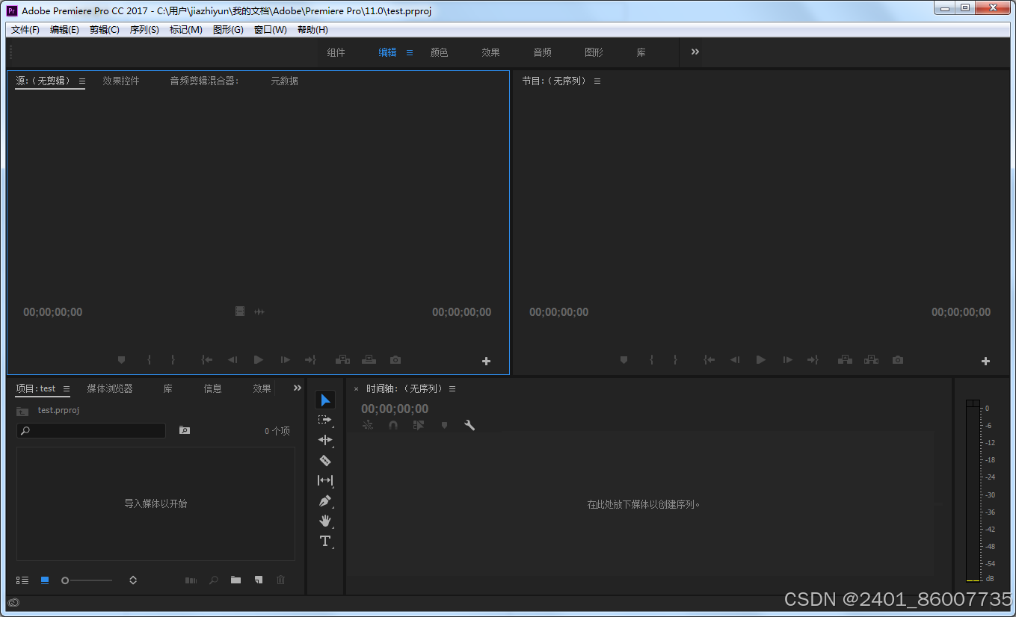Click Mark Out brace in Source monitor
The height and width of the screenshot is (617, 1016).
click(x=173, y=360)
